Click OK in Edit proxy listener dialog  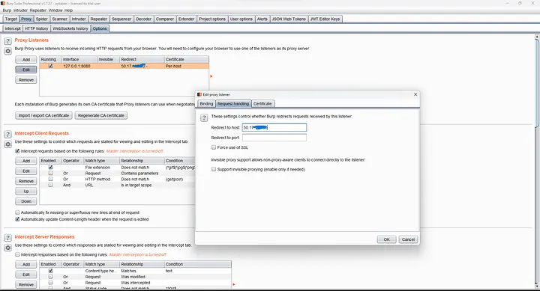coord(387,239)
